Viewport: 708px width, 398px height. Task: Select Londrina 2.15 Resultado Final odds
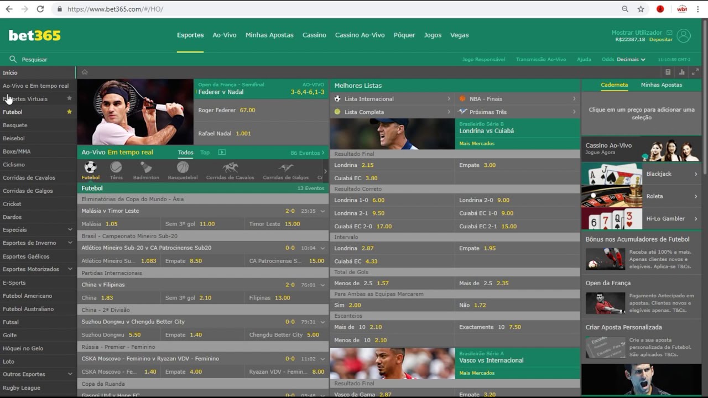[x=392, y=165]
